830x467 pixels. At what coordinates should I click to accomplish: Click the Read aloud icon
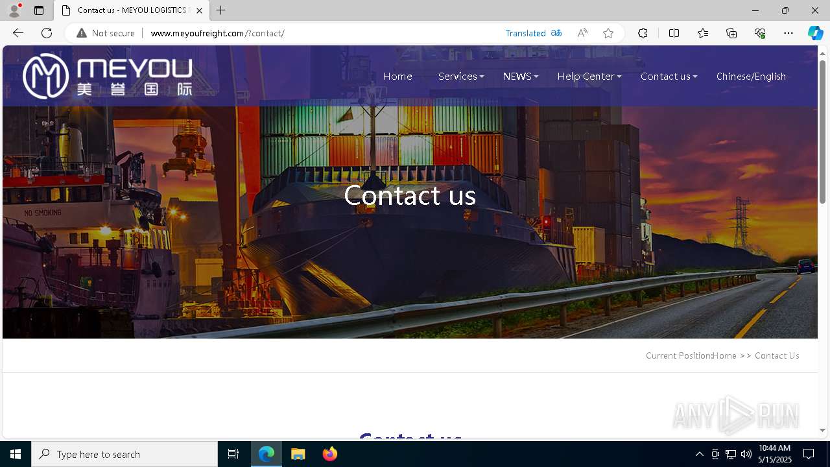pos(582,33)
